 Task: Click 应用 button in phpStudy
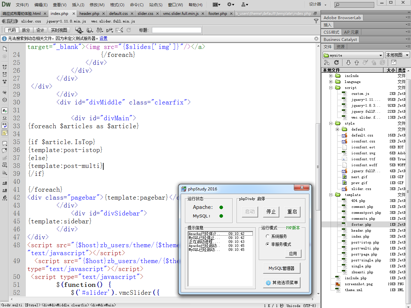(293, 253)
